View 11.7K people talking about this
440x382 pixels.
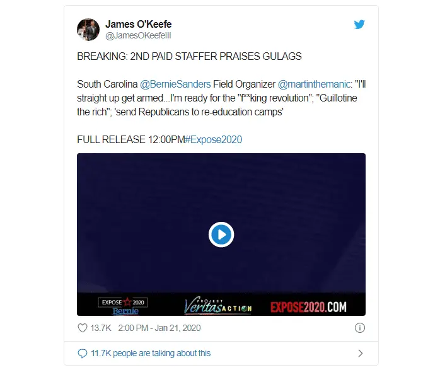(151, 353)
